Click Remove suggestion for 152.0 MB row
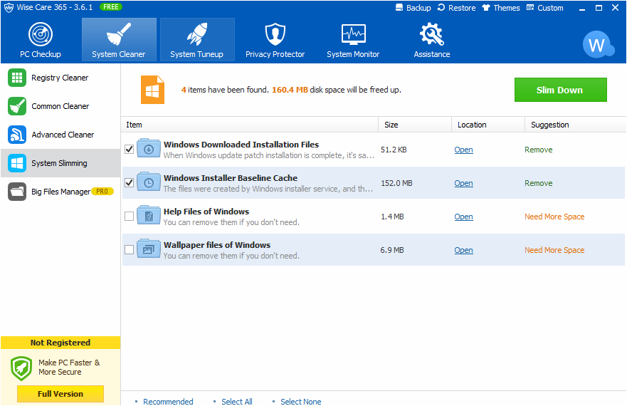Image resolution: width=627 pixels, height=406 pixels. click(539, 183)
